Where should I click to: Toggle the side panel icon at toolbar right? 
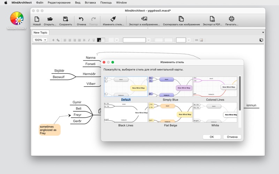pyautogui.click(x=261, y=40)
